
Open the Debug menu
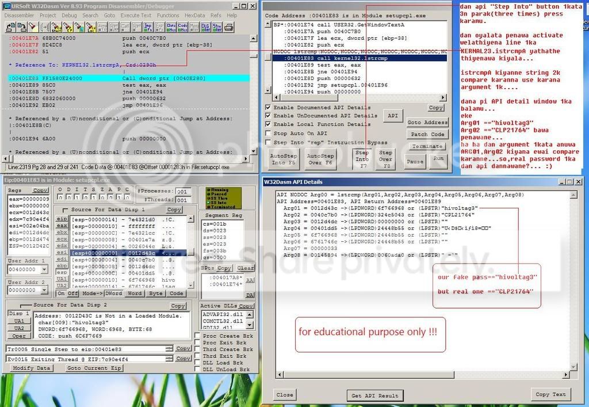[x=69, y=16]
